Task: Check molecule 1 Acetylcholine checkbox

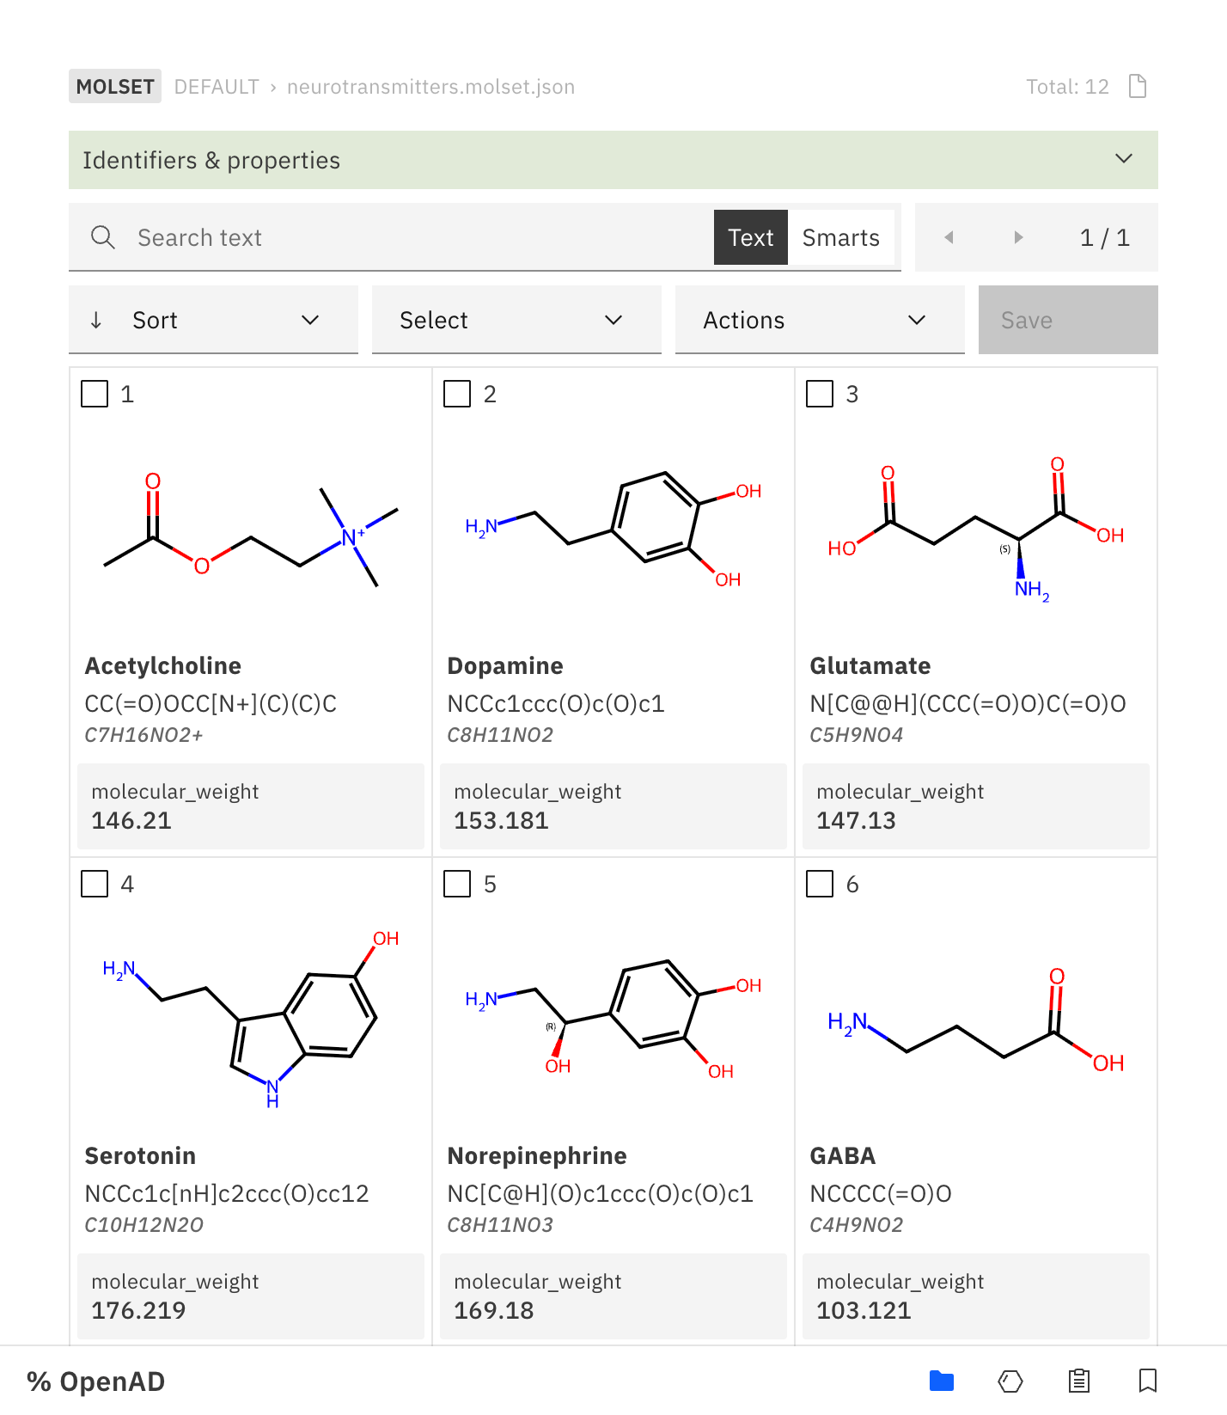Action: (x=95, y=394)
